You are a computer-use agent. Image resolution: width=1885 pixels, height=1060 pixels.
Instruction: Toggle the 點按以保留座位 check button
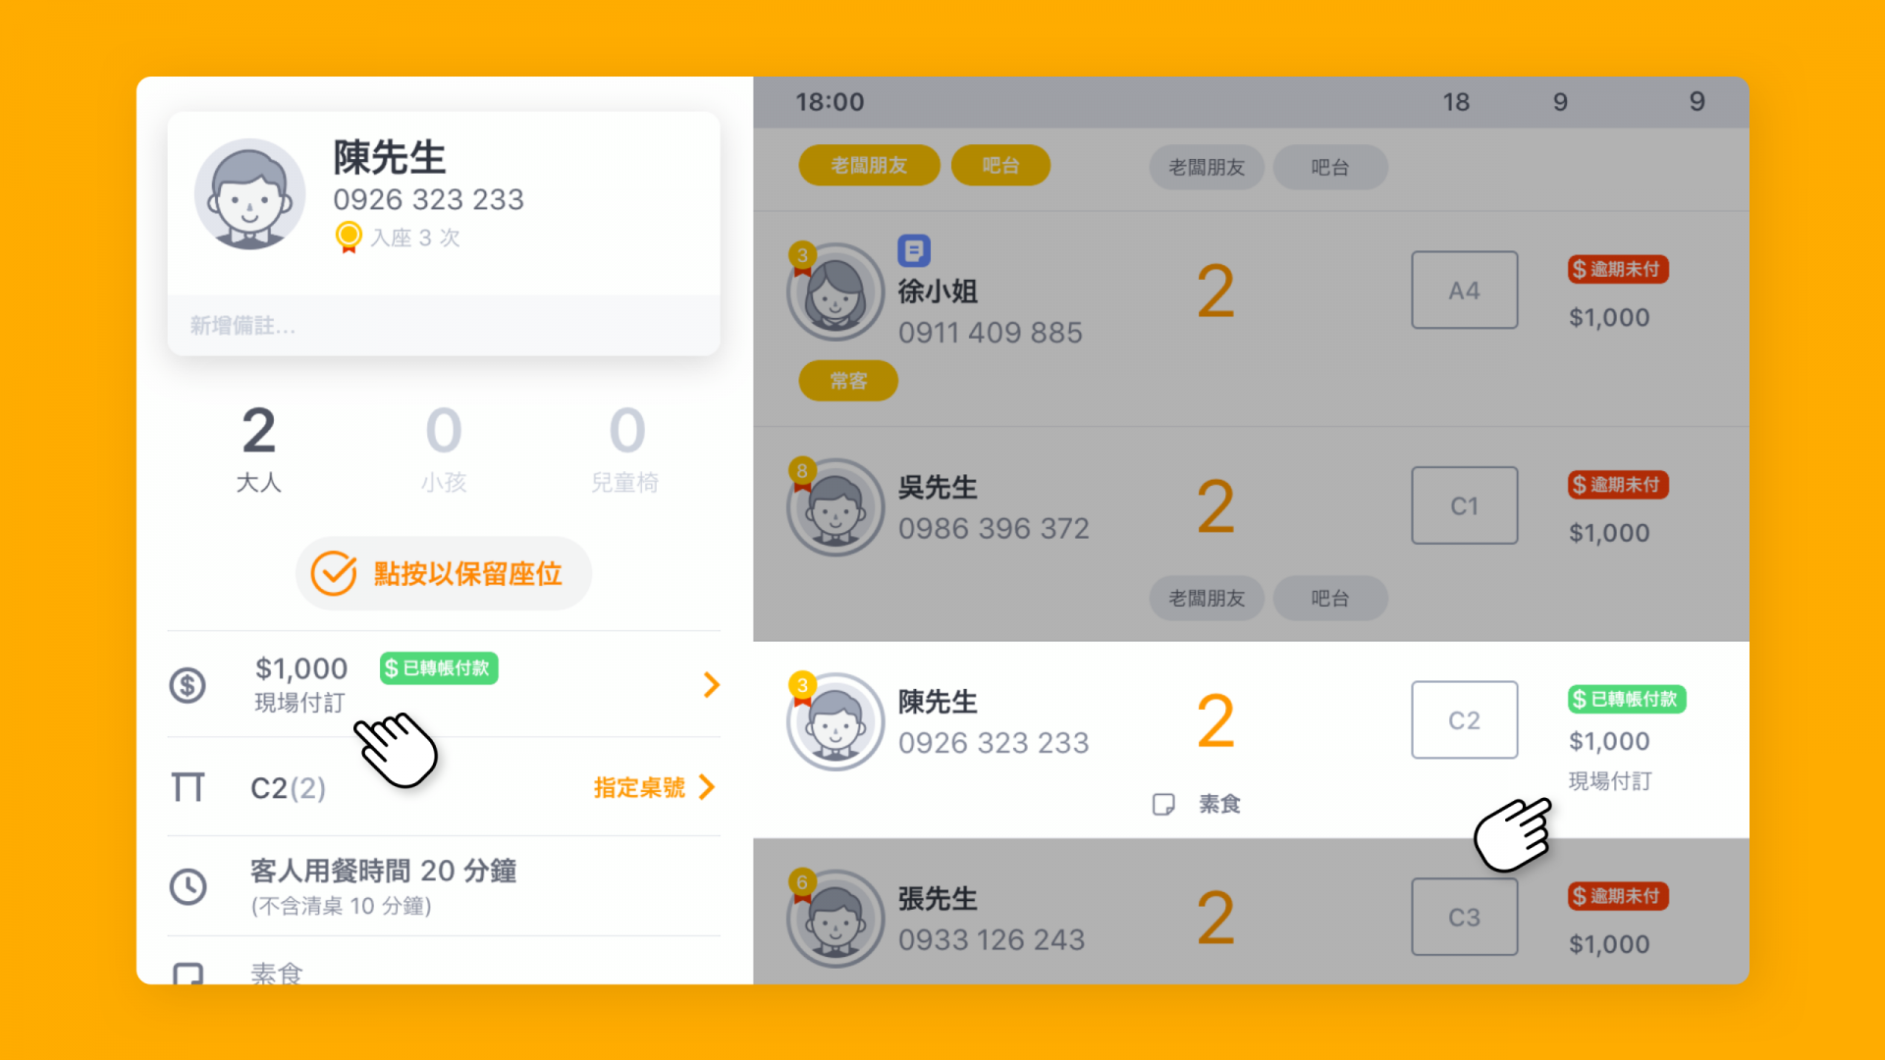point(444,574)
